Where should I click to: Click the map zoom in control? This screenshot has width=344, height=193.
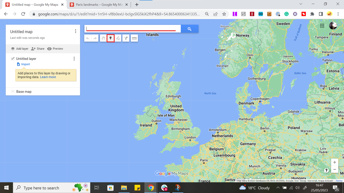[335, 162]
